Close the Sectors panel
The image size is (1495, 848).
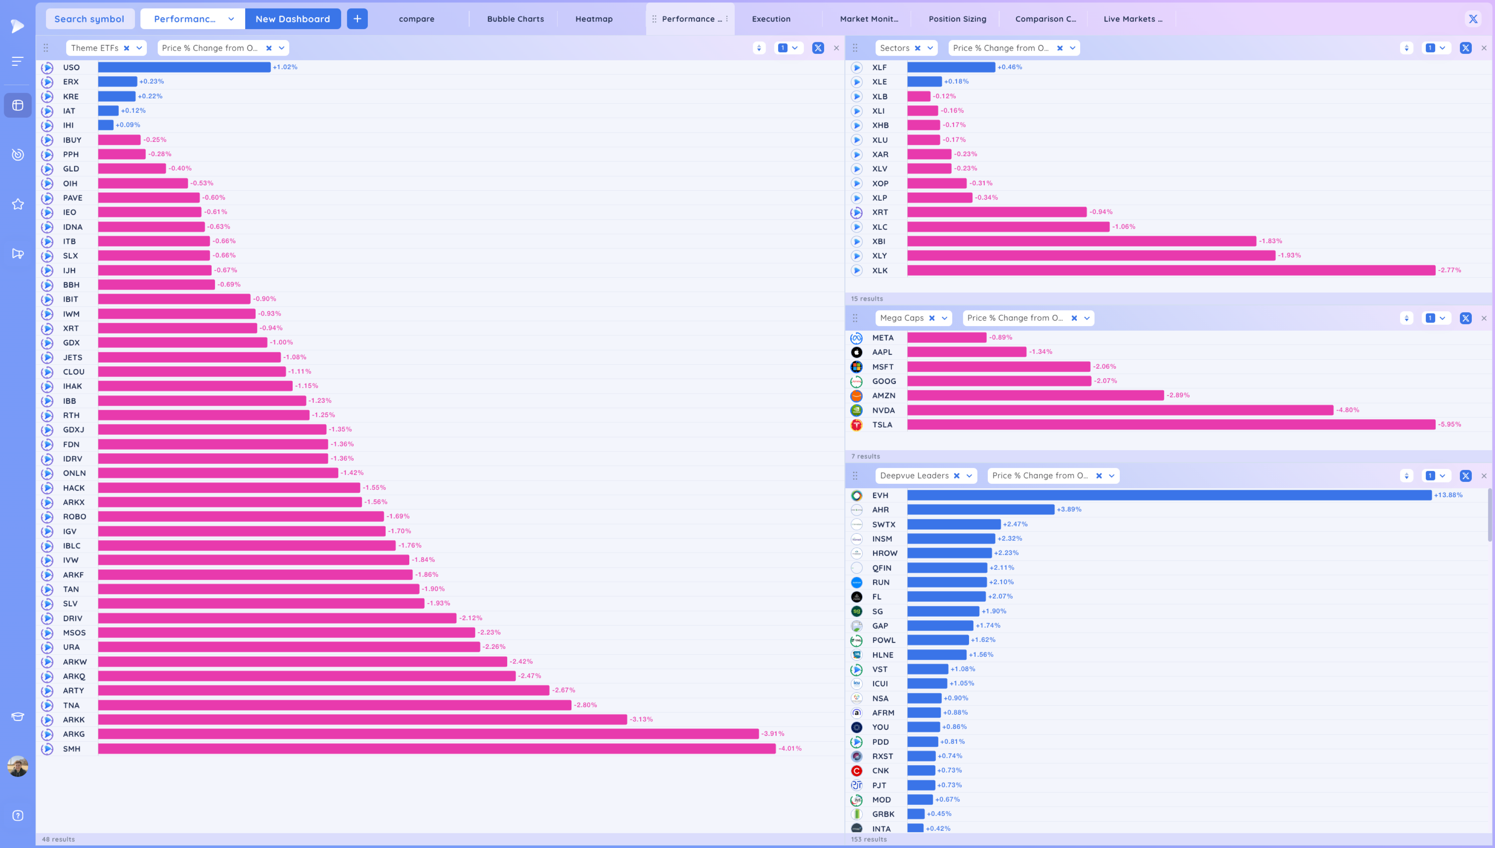pos(1483,48)
